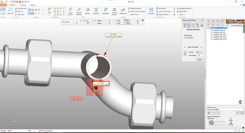
Task: Switch to the 2D-Mode tab
Action: pyautogui.click(x=23, y=5)
